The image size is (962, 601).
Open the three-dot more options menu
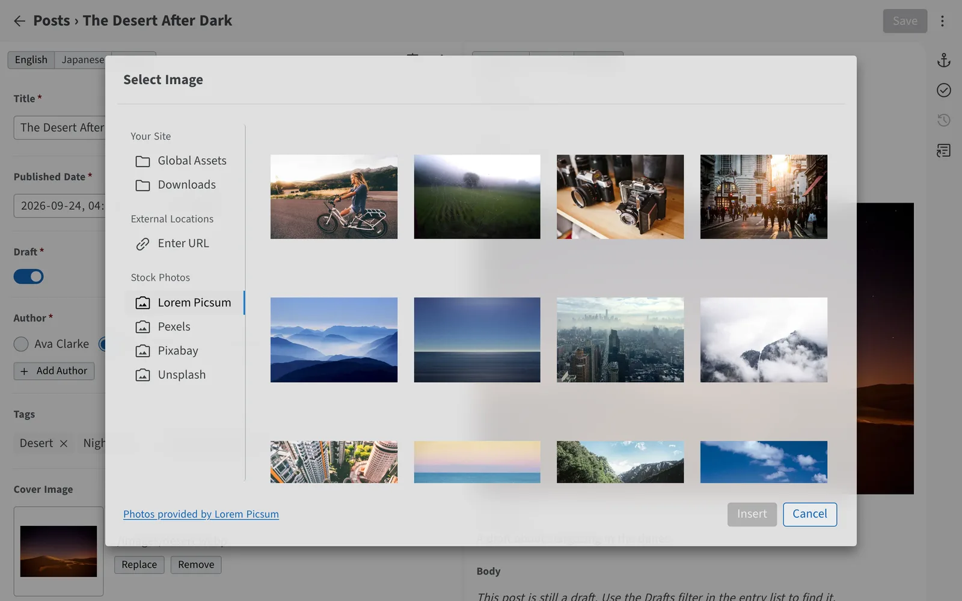coord(942,21)
